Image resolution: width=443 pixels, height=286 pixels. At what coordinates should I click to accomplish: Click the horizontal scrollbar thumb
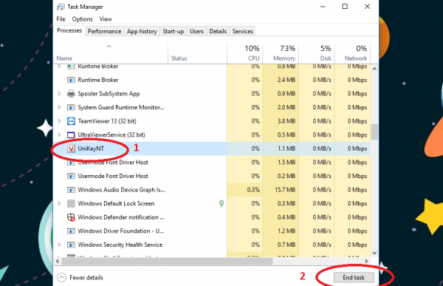click(x=168, y=261)
